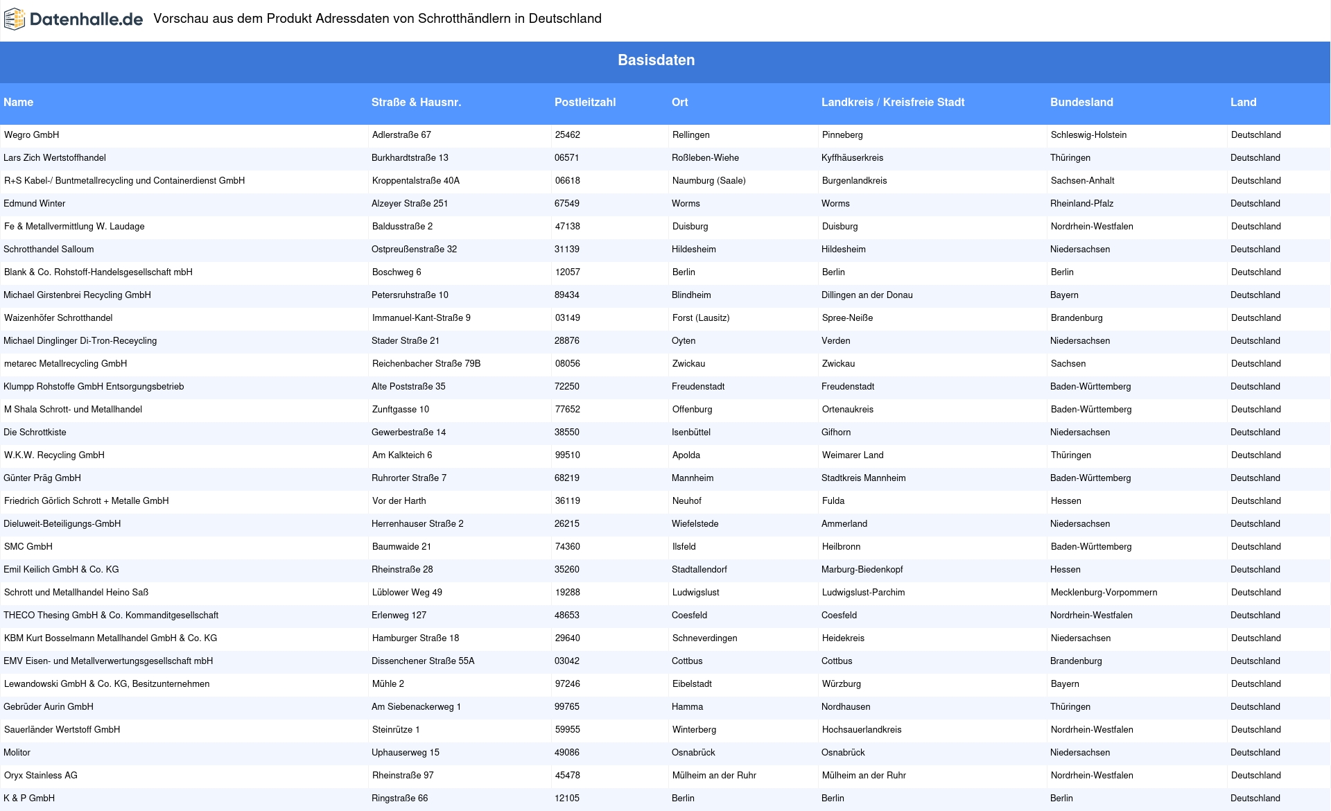
Task: Click district Hochsauerlandkreis
Action: [x=862, y=730]
